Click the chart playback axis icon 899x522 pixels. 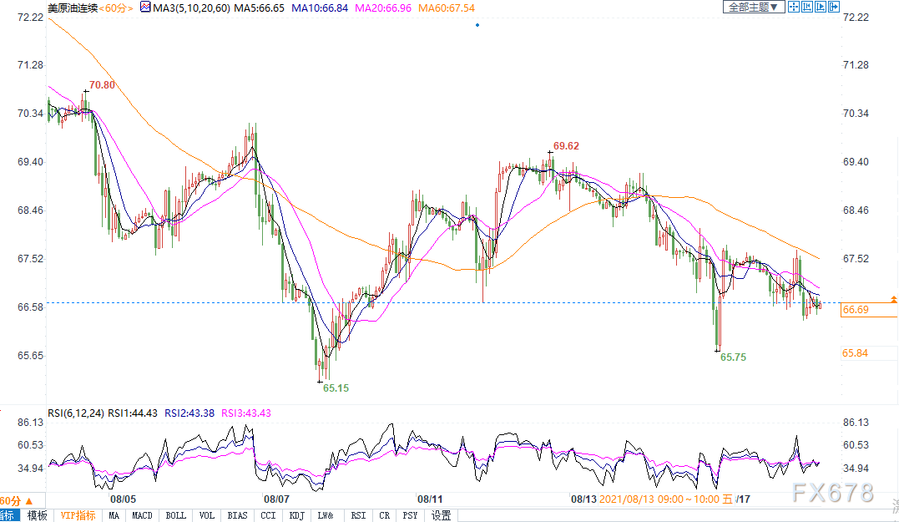pos(821,7)
